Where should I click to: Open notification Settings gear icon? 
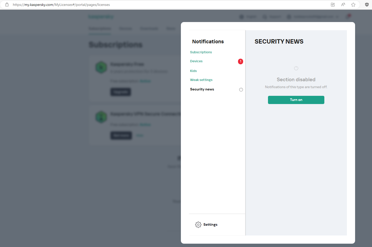point(198,225)
